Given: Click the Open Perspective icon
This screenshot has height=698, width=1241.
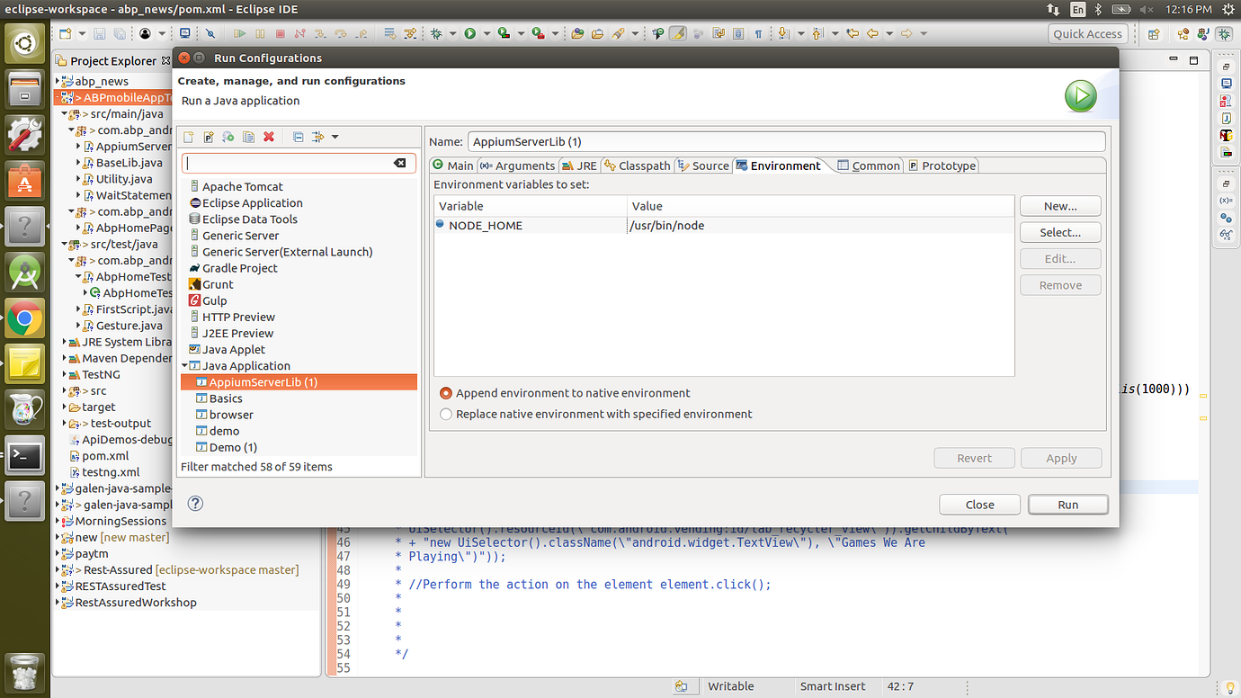Looking at the screenshot, I should click(1155, 34).
